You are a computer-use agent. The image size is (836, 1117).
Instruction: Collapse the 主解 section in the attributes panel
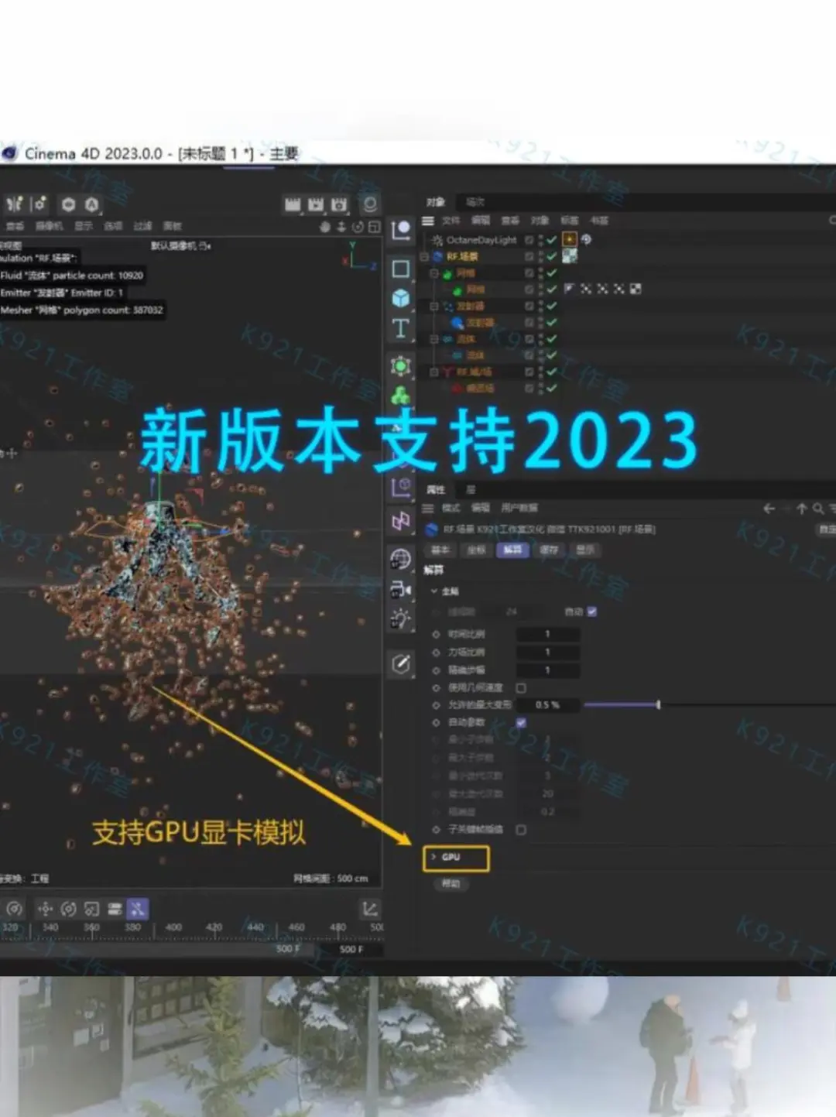[x=433, y=591]
